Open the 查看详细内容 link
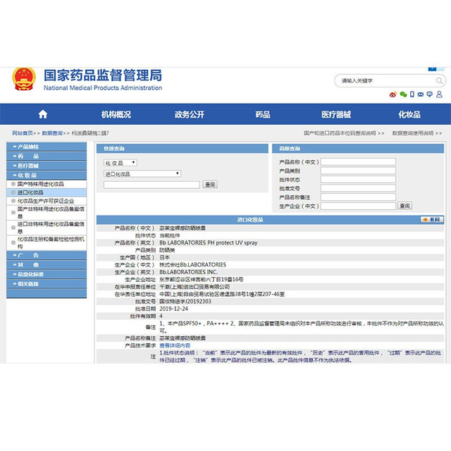Screen dimensions: 451x451 pyautogui.click(x=175, y=345)
